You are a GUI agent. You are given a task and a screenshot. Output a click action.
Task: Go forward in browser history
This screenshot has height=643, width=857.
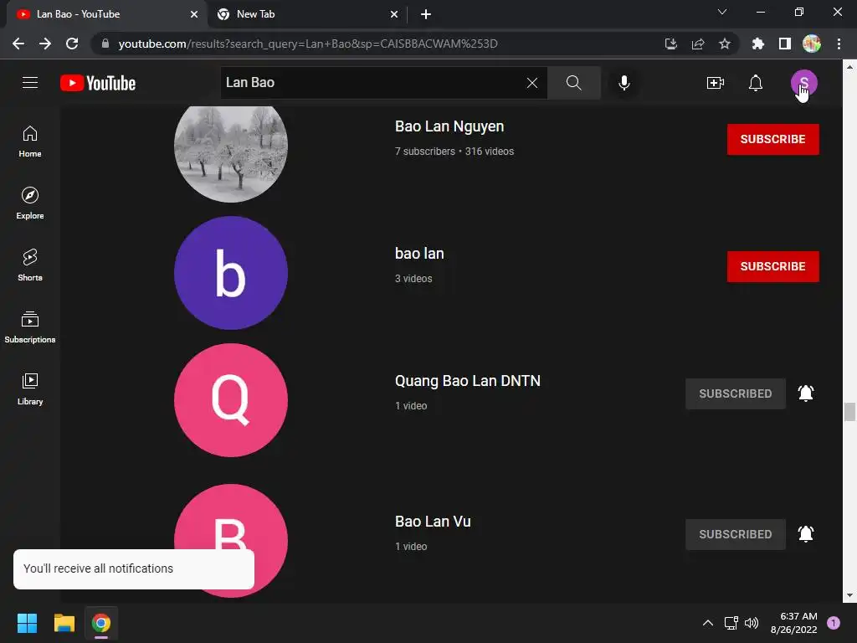point(45,44)
